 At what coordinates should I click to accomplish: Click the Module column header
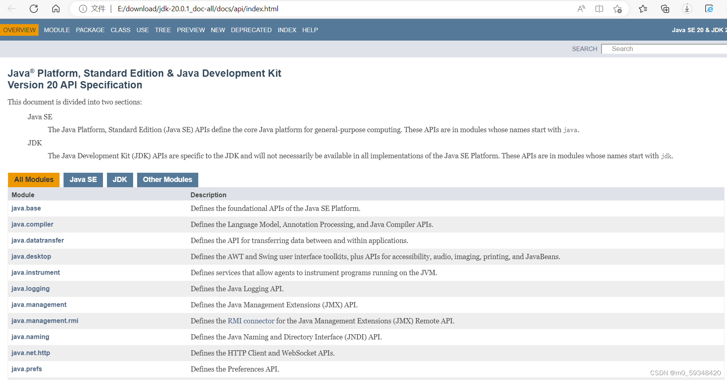pyautogui.click(x=23, y=195)
